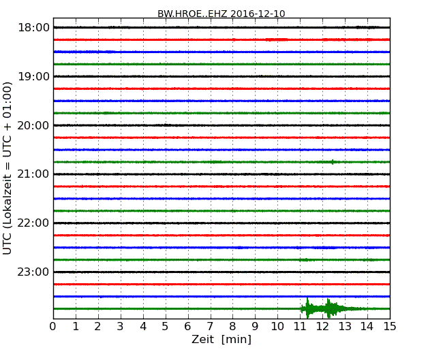Choose x-axis tick label 6
The height and width of the screenshot is (354, 443).
tap(188, 326)
